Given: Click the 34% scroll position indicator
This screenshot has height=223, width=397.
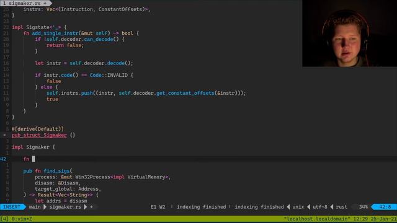Looking at the screenshot, I should [x=364, y=207].
